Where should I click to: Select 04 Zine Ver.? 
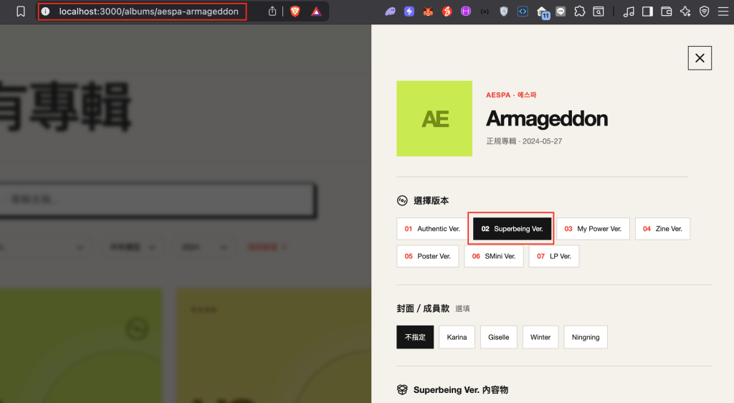[662, 229]
